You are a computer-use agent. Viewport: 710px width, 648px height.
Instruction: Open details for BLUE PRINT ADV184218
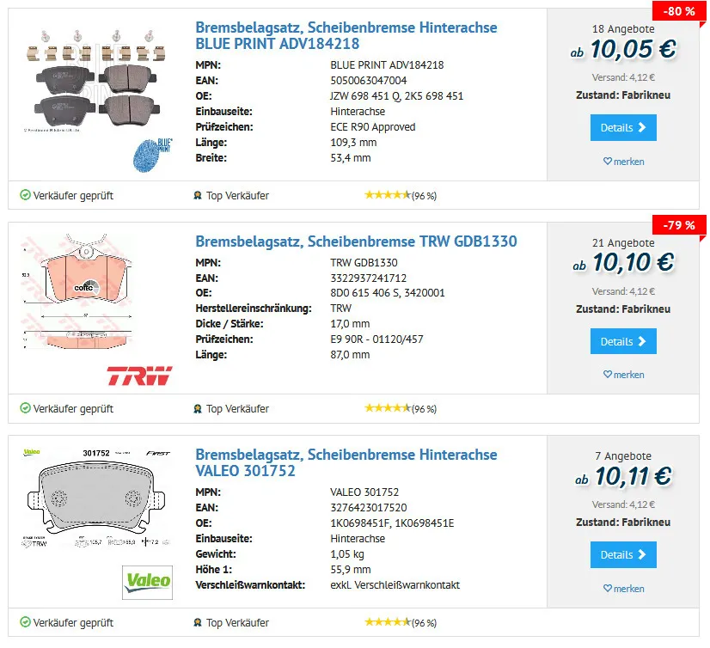[623, 127]
